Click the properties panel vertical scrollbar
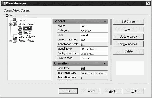Image resolution: width=152 pixels, height=98 pixels. click(x=111, y=50)
